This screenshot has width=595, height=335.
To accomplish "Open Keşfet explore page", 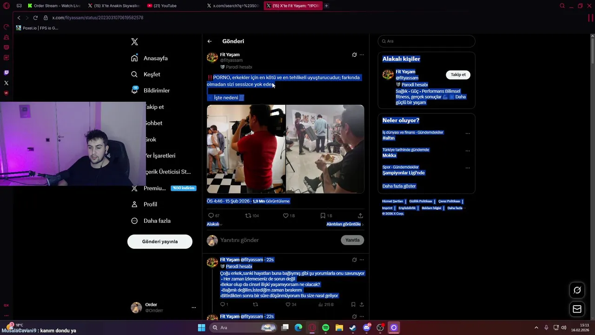I will [x=145, y=74].
